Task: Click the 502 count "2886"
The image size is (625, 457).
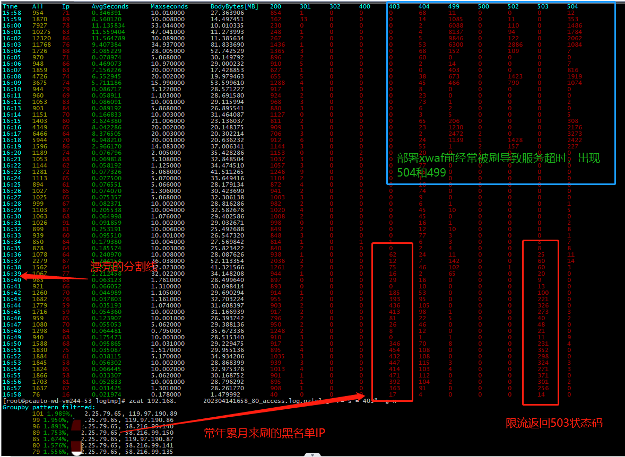Action: coord(515,45)
